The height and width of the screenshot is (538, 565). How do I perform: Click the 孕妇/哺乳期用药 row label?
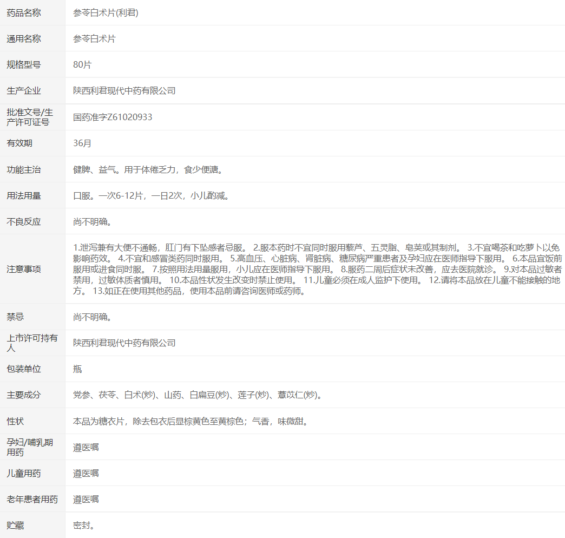click(x=30, y=448)
